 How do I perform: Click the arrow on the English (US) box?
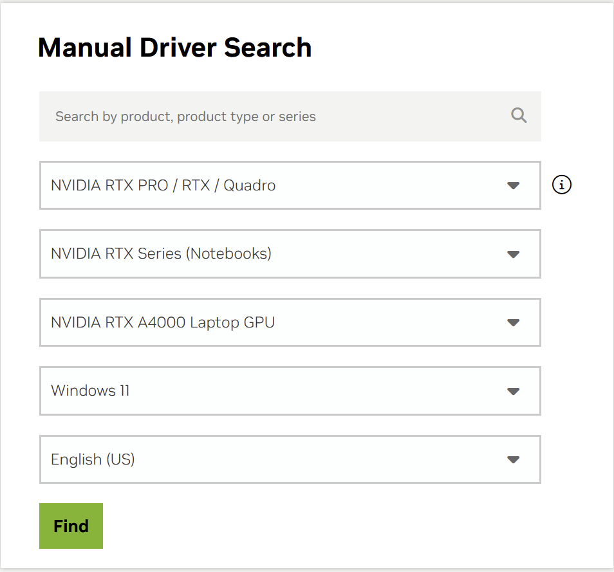click(513, 459)
